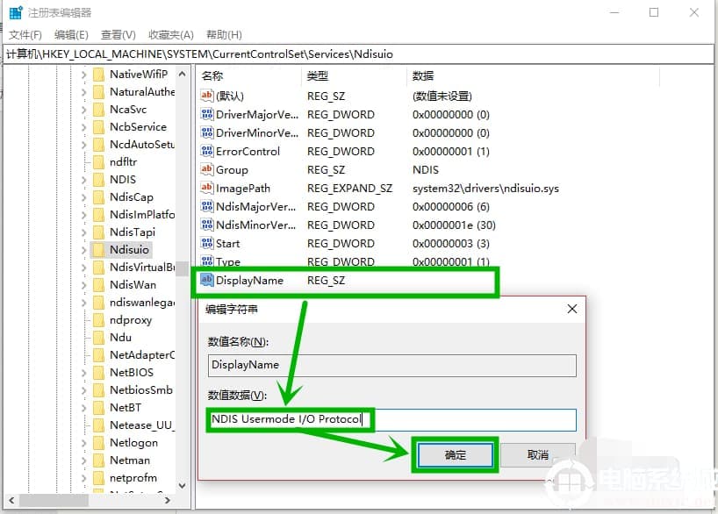718x514 pixels.
Task: Select the Start DWORD value icon
Action: tap(207, 243)
